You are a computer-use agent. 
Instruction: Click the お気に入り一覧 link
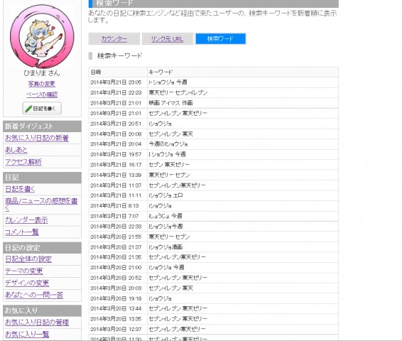point(27,334)
